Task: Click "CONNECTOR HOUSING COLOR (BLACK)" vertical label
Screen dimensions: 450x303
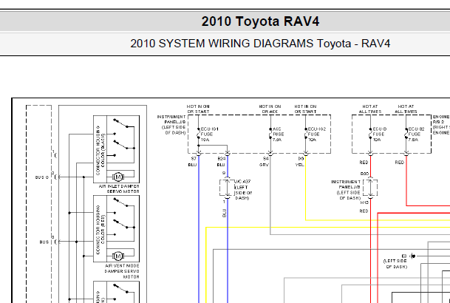Action: click(x=100, y=150)
